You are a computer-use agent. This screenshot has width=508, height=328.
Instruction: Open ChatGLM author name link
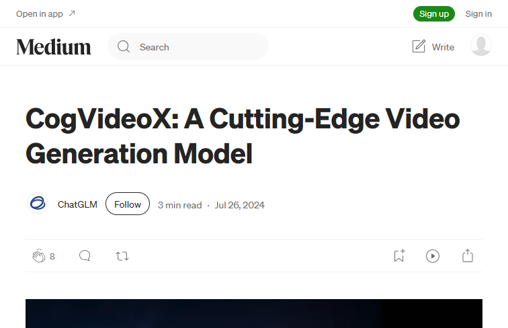(77, 204)
